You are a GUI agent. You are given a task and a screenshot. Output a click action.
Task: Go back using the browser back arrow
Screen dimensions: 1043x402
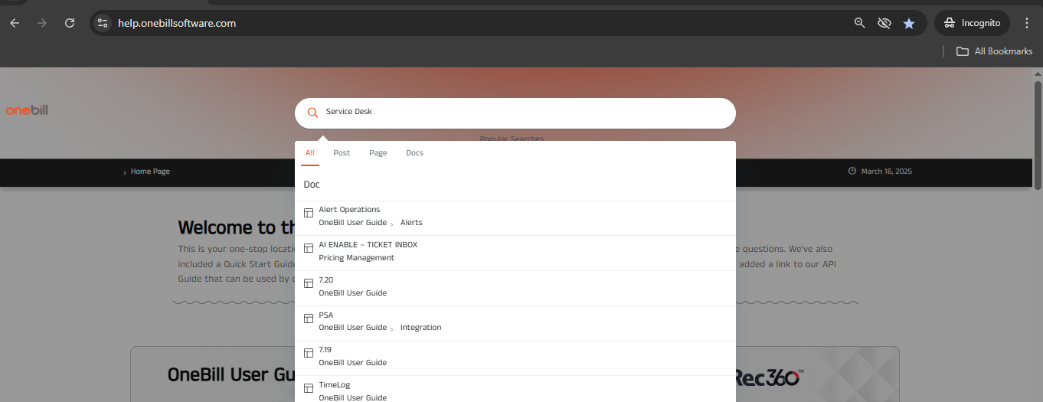coord(15,23)
